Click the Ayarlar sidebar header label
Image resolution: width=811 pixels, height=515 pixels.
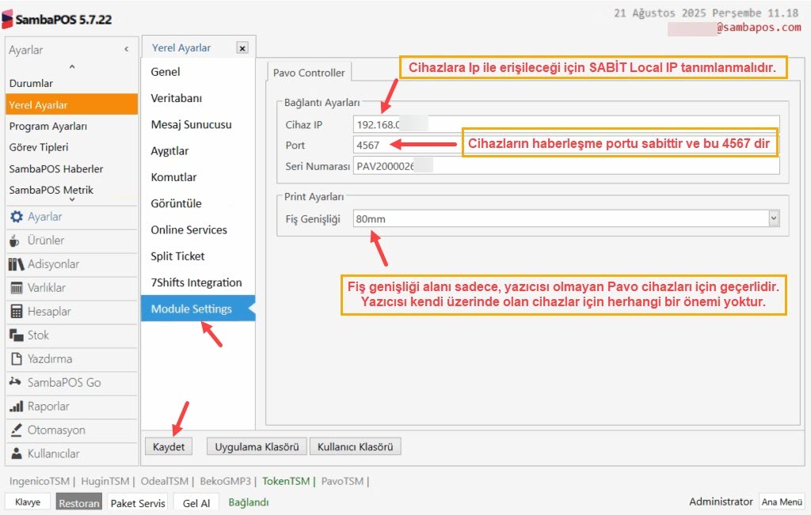[26, 50]
